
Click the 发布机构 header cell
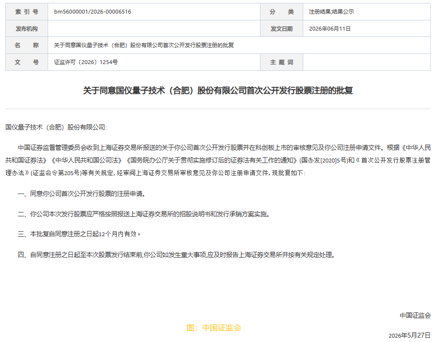click(27, 29)
